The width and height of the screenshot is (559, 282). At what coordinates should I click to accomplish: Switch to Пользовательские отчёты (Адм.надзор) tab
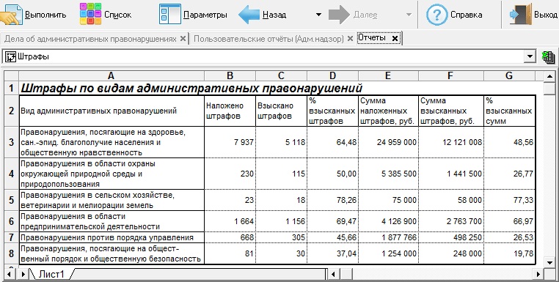tap(268, 38)
